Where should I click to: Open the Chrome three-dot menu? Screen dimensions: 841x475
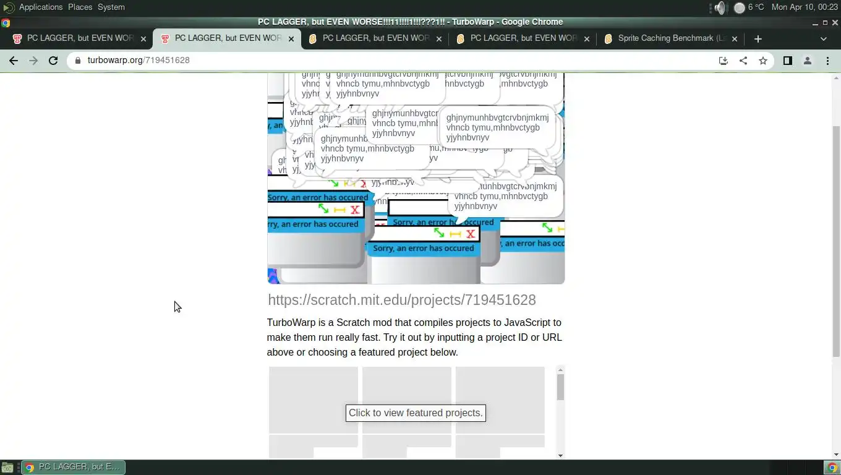(x=827, y=61)
